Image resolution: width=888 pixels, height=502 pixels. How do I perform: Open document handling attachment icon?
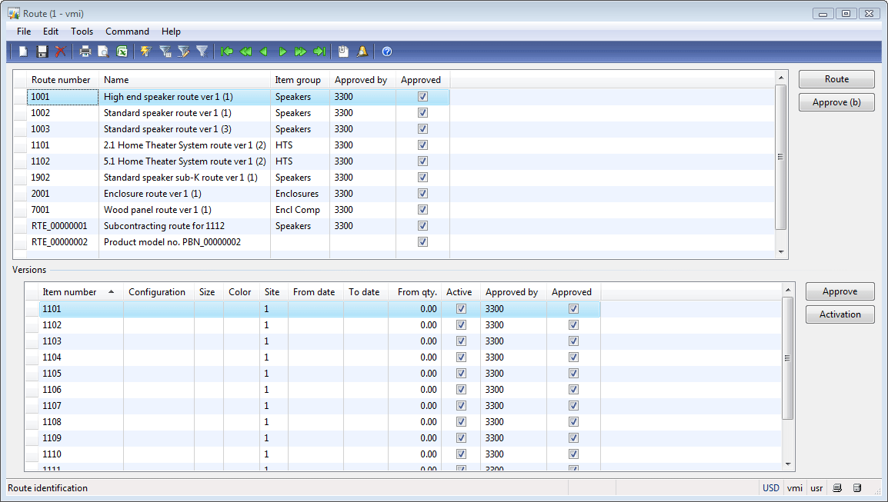(343, 52)
